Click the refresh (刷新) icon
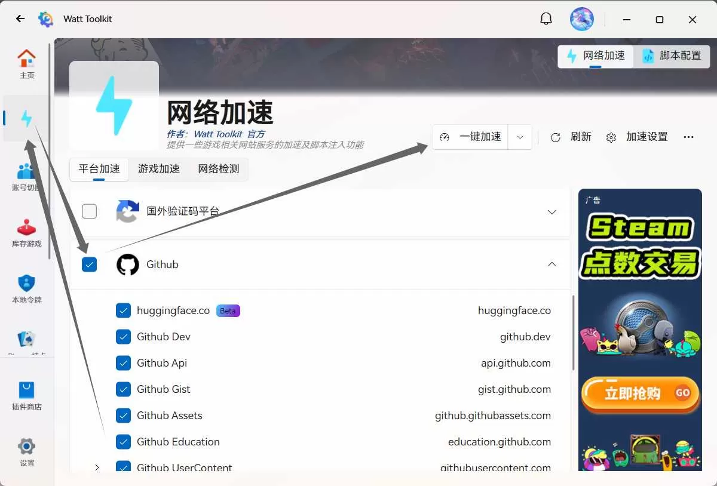This screenshot has height=486, width=717. click(556, 137)
